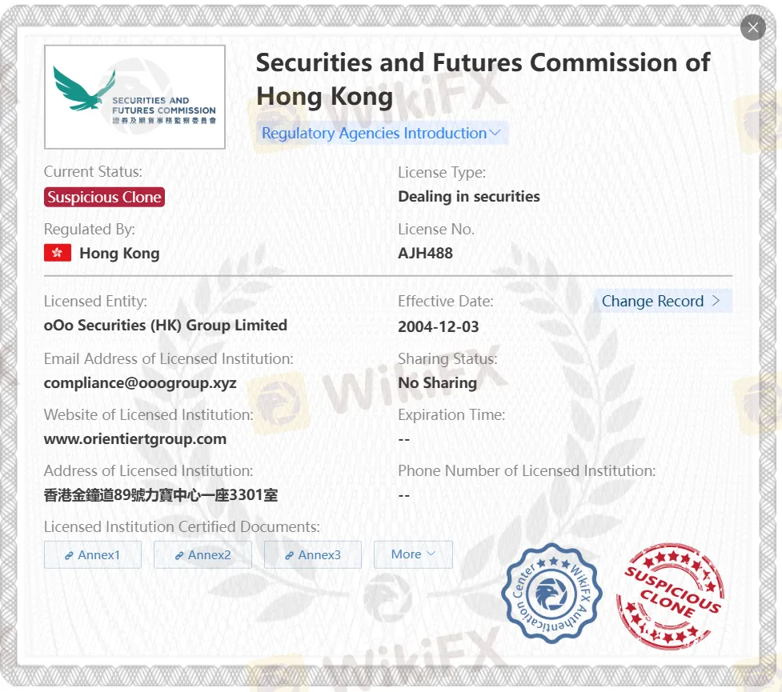782x692 pixels.
Task: Open the Annex3 attachment link
Action: (313, 555)
